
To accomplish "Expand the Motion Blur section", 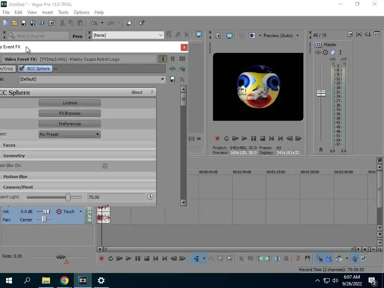I will [15, 177].
